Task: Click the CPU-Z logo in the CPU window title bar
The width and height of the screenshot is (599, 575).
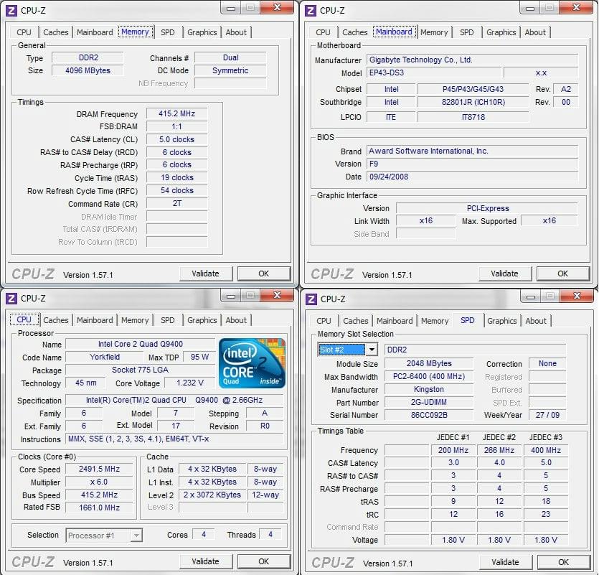Action: (x=11, y=299)
